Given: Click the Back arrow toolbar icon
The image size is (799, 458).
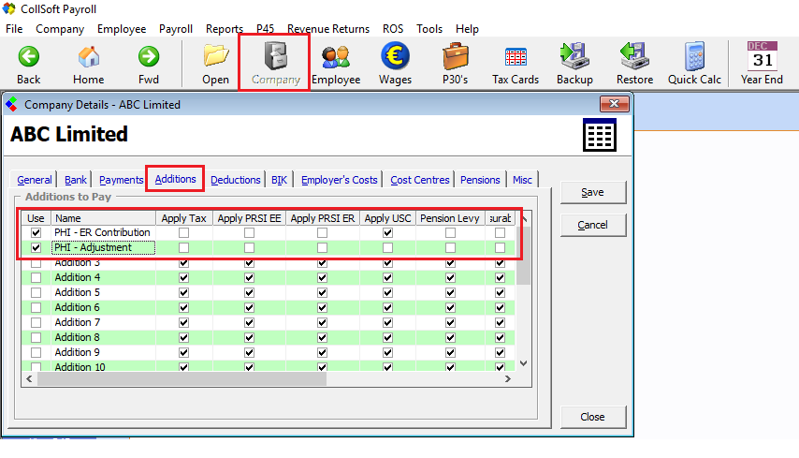Looking at the screenshot, I should (29, 58).
